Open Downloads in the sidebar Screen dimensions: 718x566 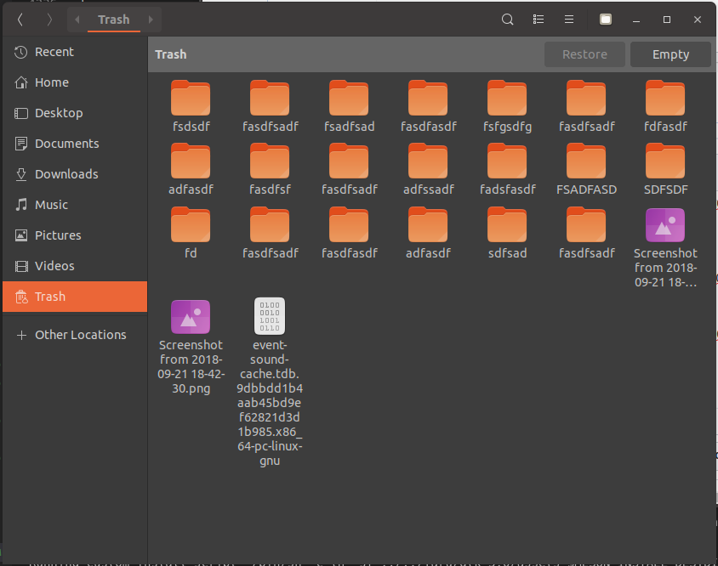[x=75, y=174]
